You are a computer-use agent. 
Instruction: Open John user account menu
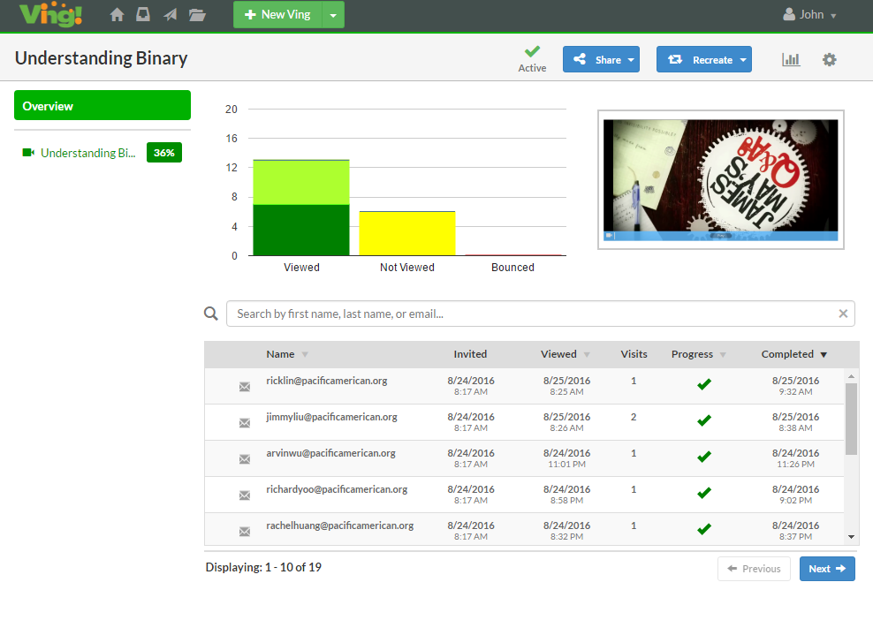[x=810, y=15]
